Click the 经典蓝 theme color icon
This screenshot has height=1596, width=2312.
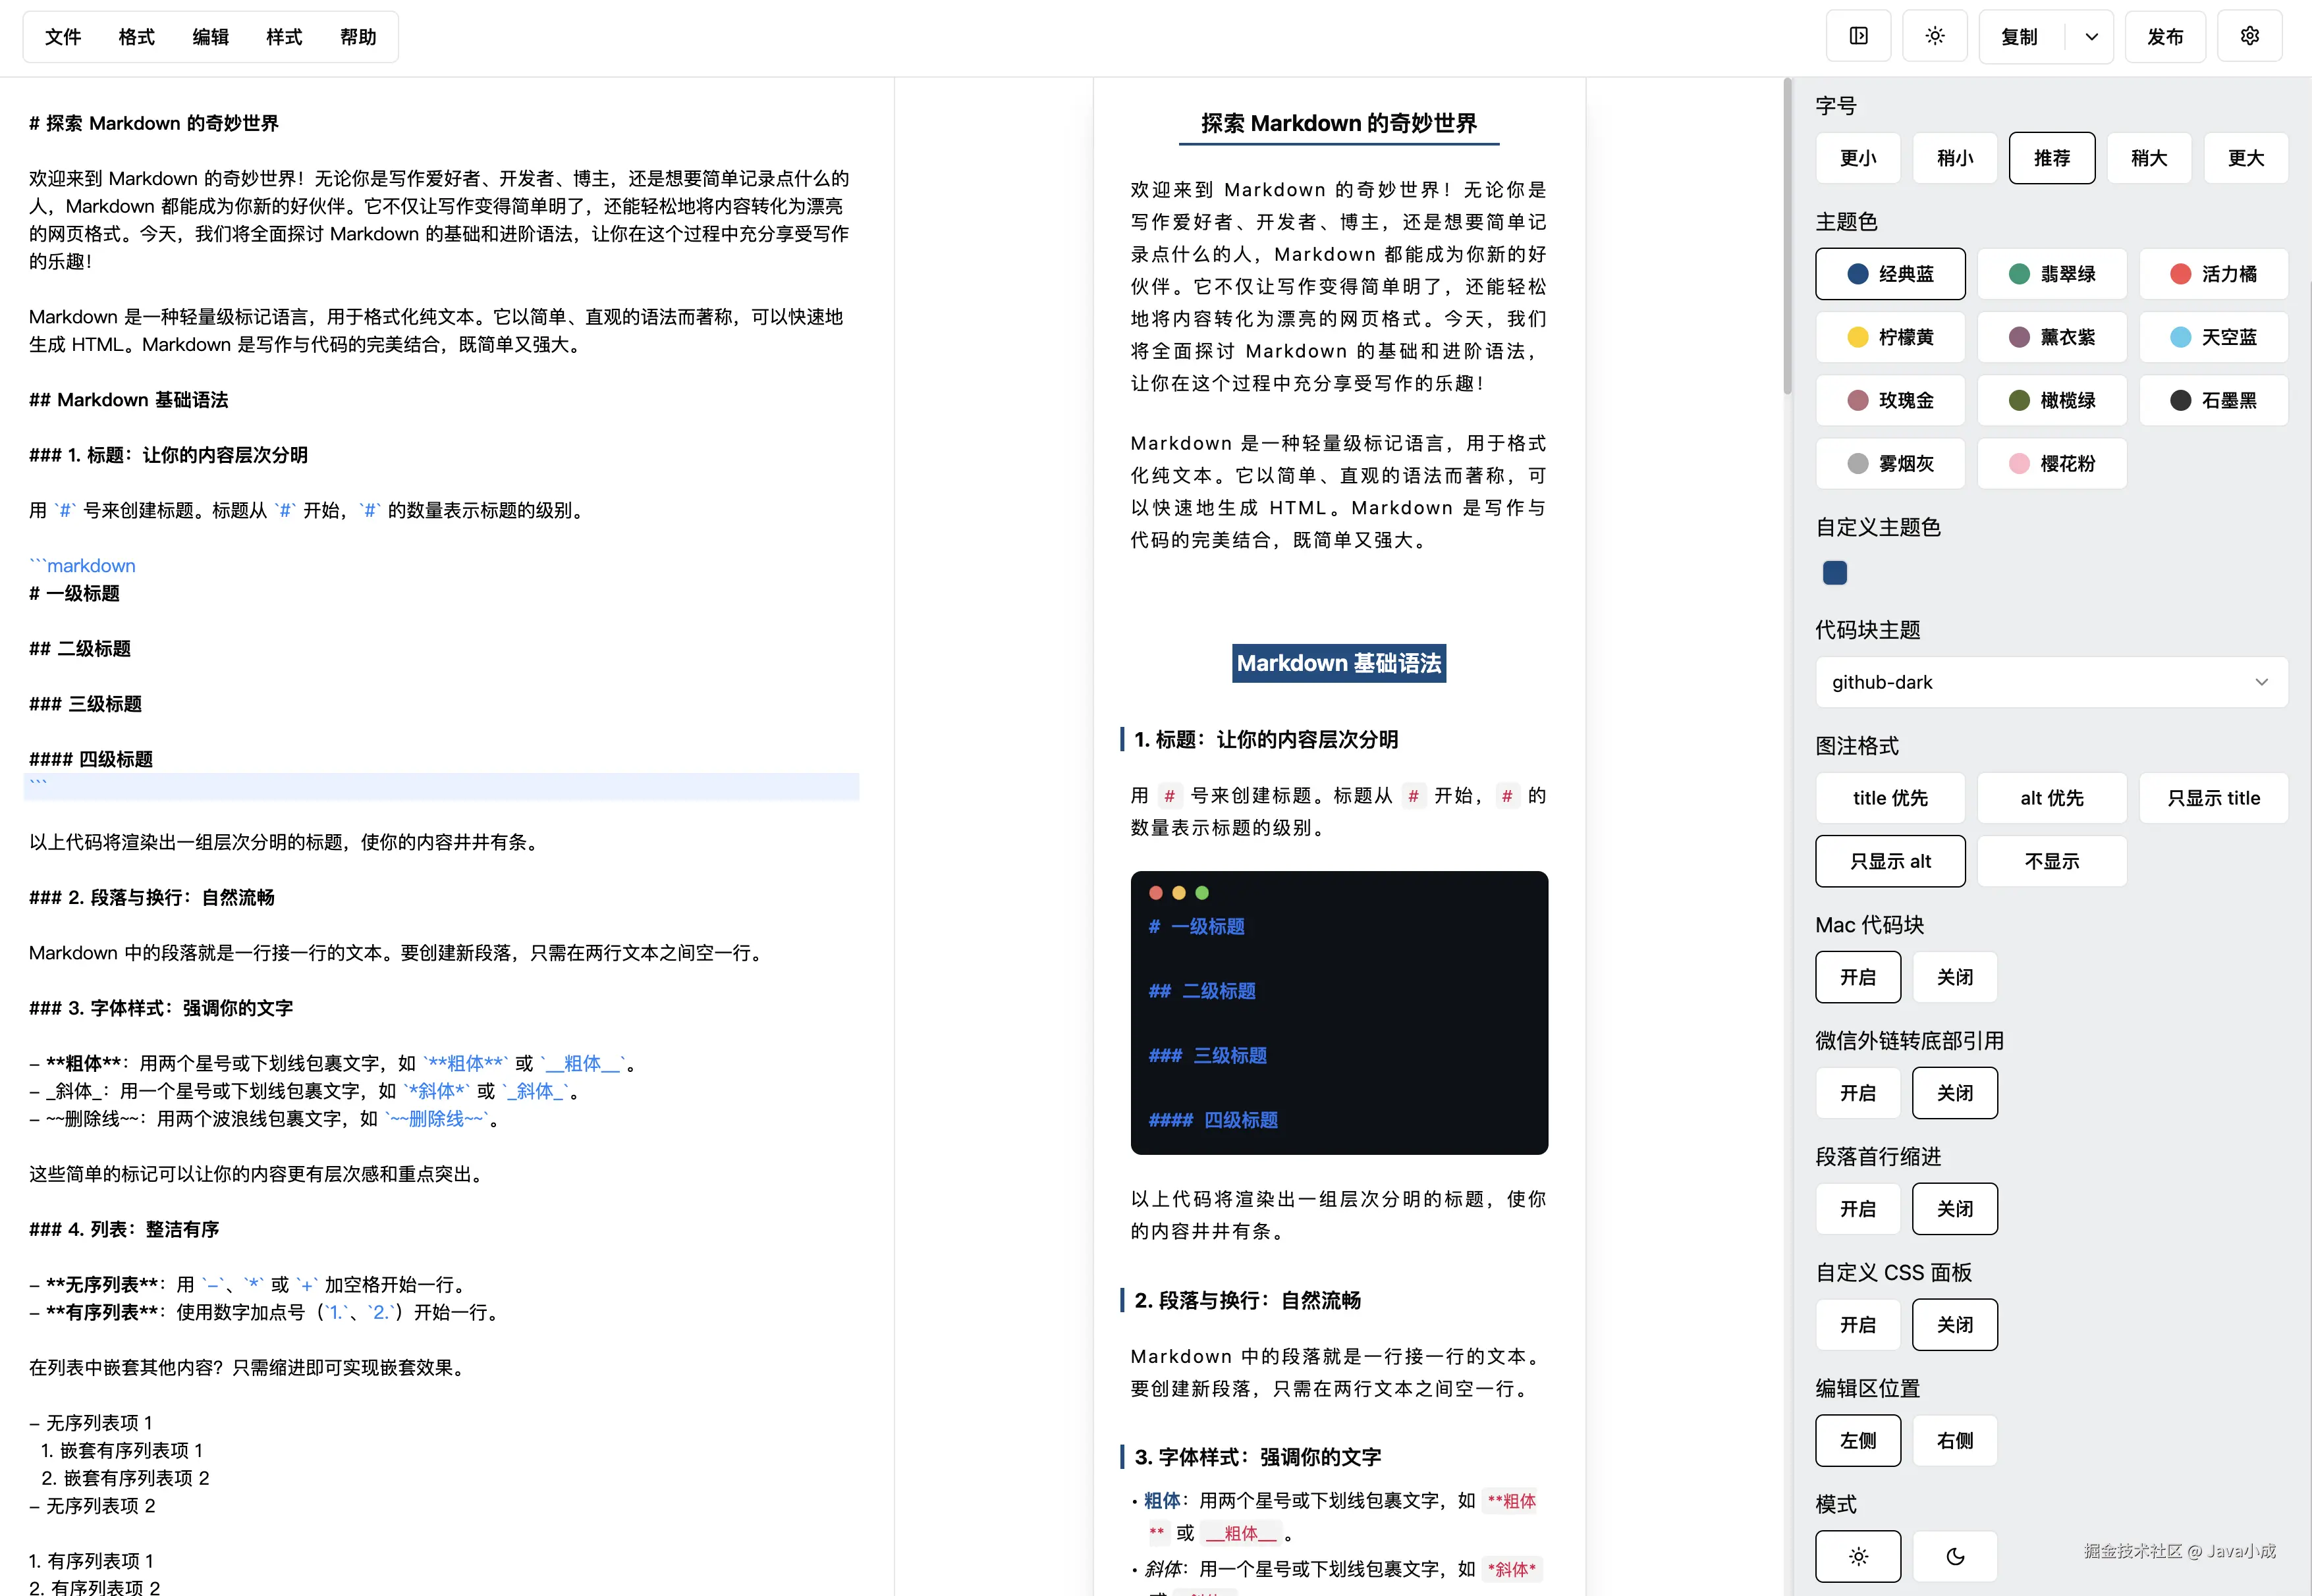(x=1890, y=273)
